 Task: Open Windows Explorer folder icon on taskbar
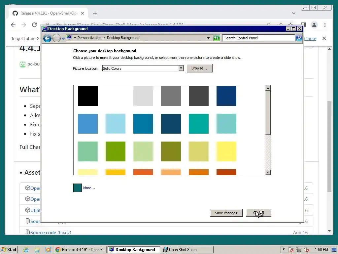click(37, 250)
